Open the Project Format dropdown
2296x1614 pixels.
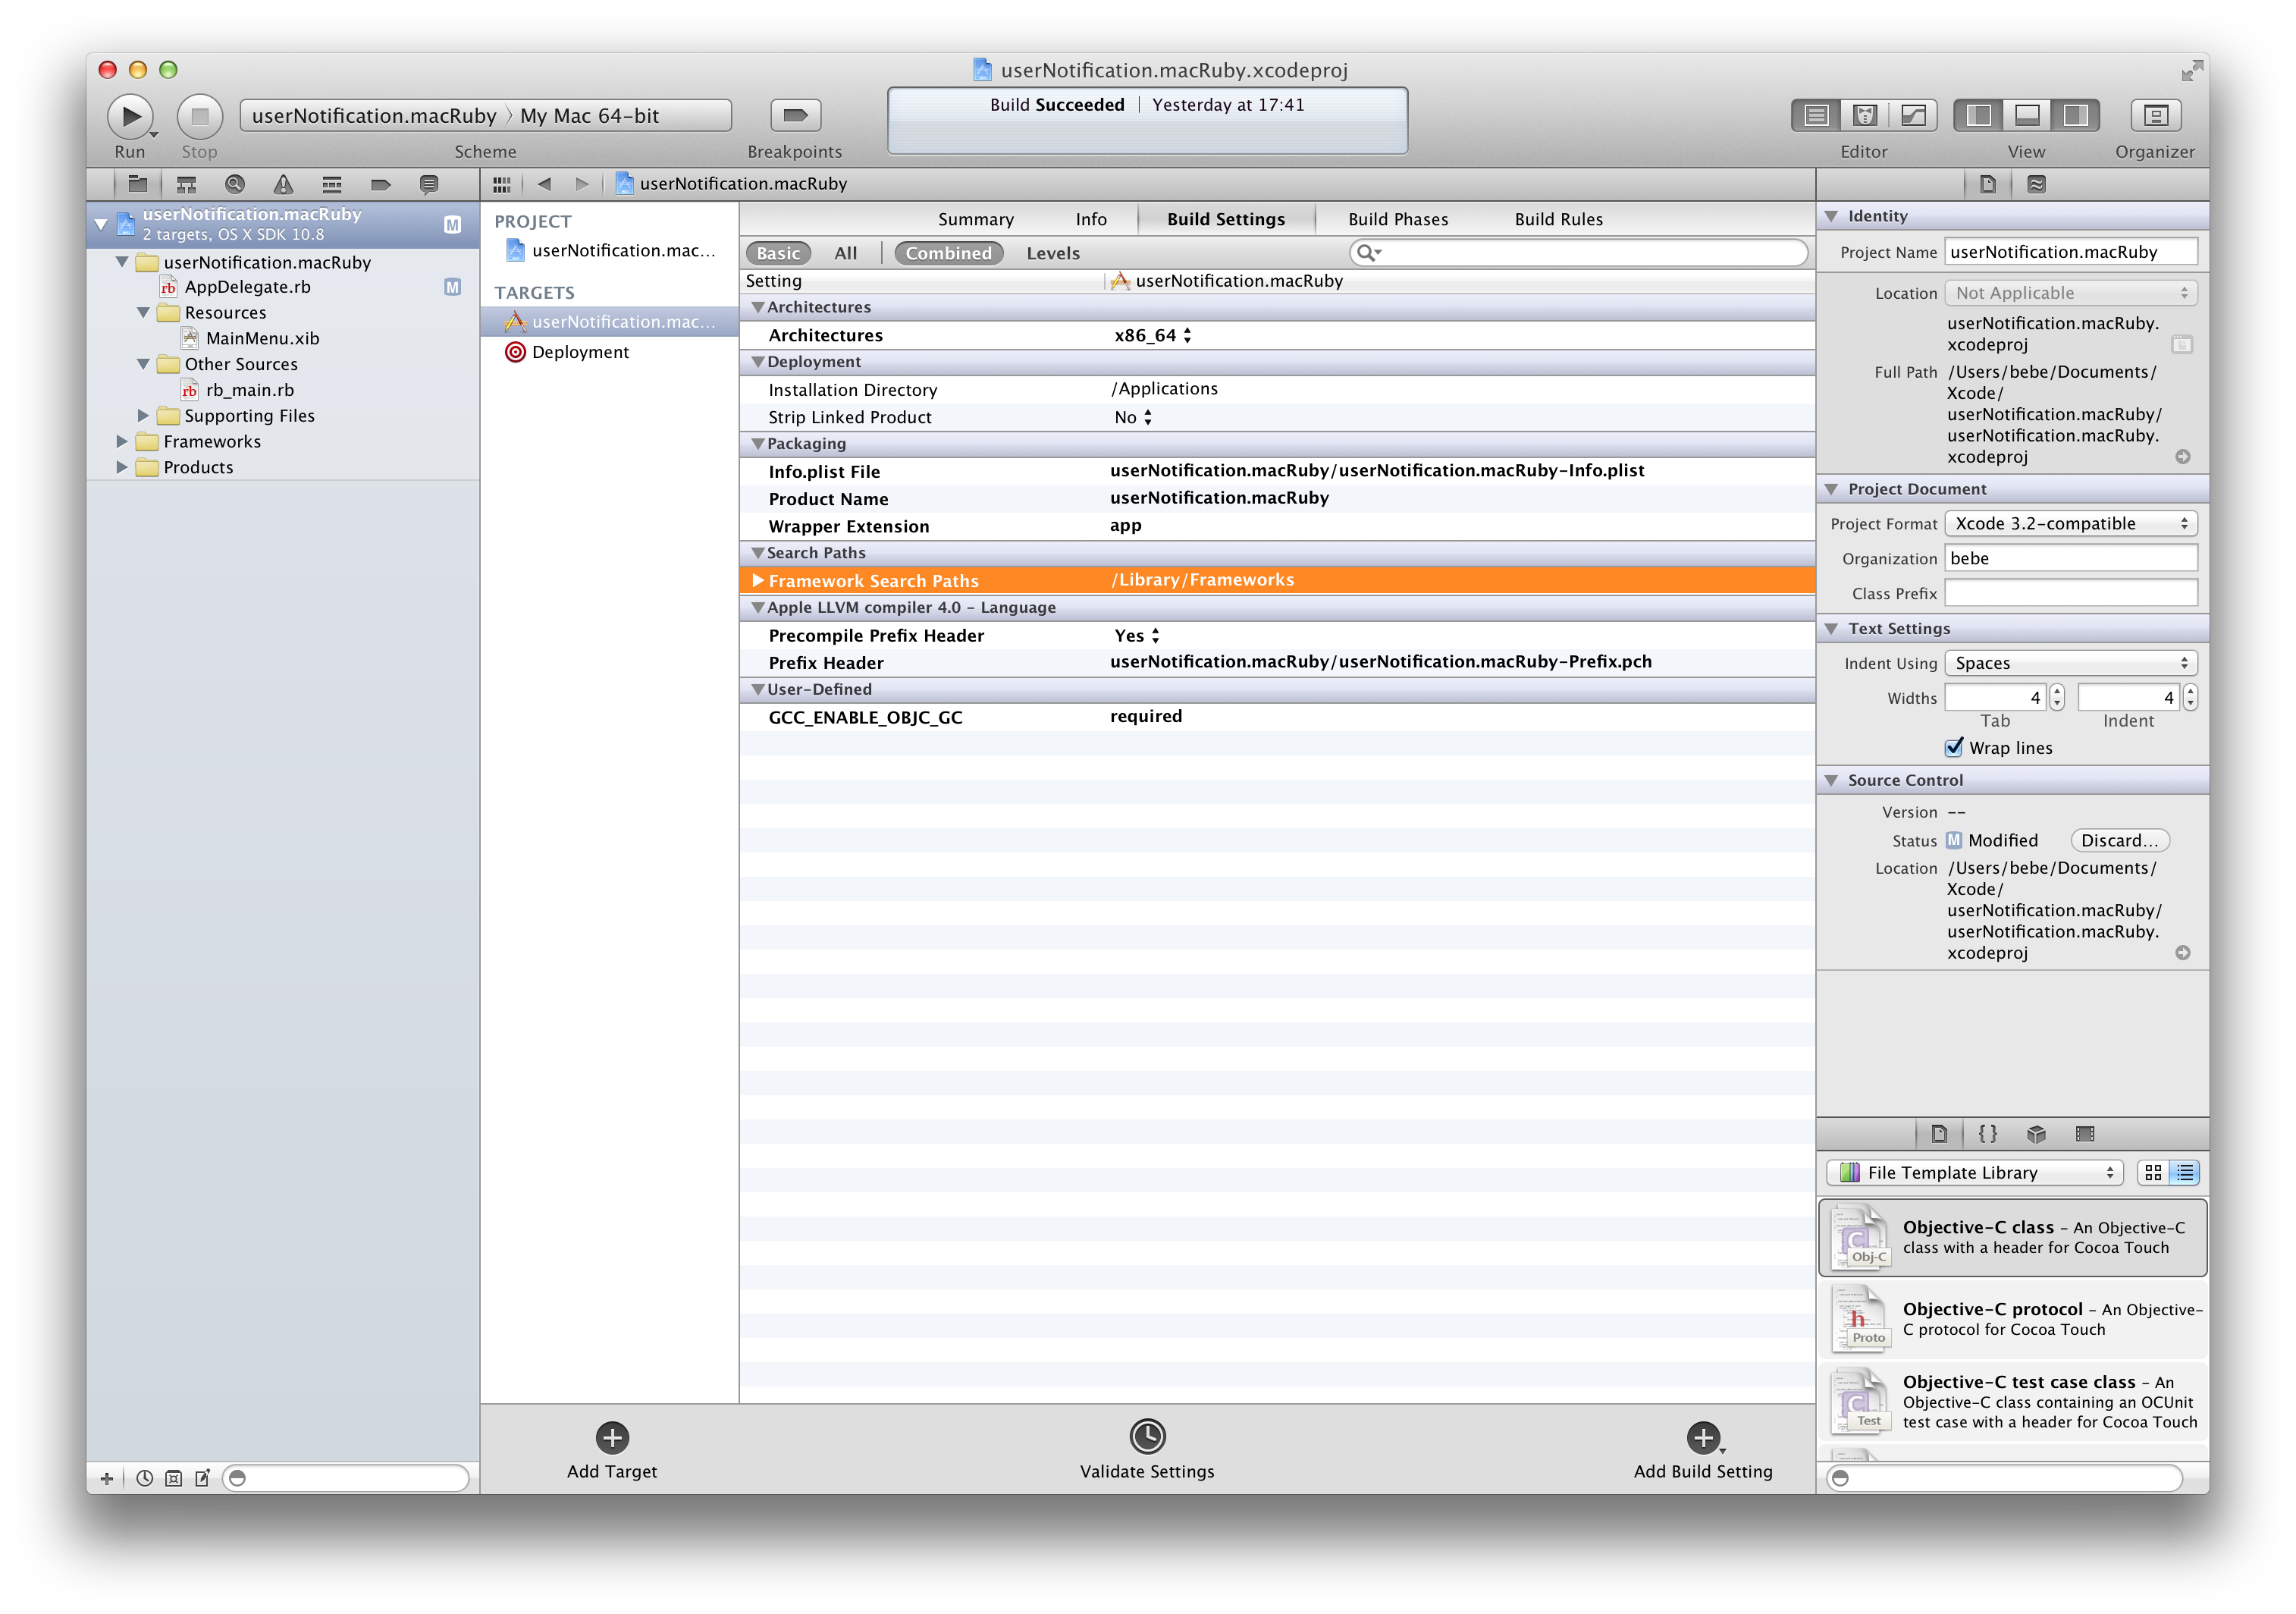2070,523
